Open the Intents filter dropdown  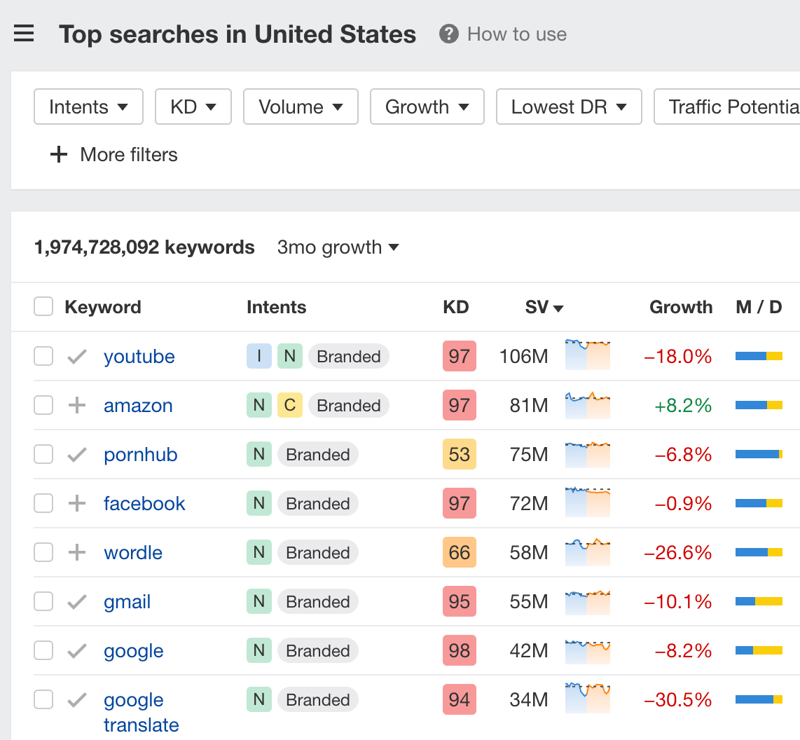pos(88,107)
